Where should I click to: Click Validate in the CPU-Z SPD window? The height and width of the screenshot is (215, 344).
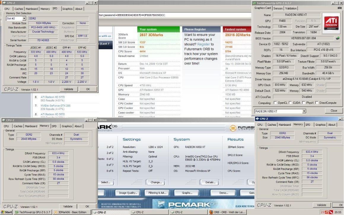tap(69, 89)
